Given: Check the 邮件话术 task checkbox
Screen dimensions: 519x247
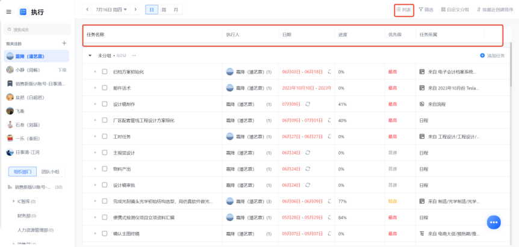Looking at the screenshot, I should (105, 88).
